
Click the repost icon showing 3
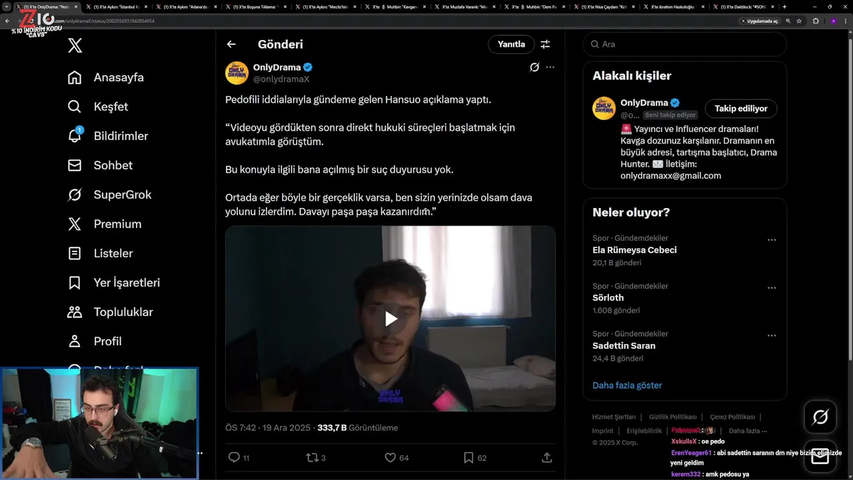311,457
